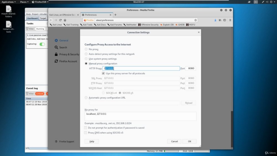Click General gear icon in sidebar
The image size is (277, 156).
click(56, 40)
